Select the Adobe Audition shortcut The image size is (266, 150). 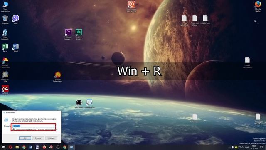(x=79, y=35)
